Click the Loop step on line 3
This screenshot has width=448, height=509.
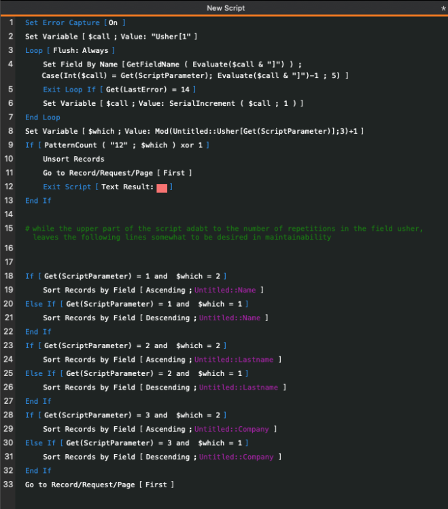(69, 50)
